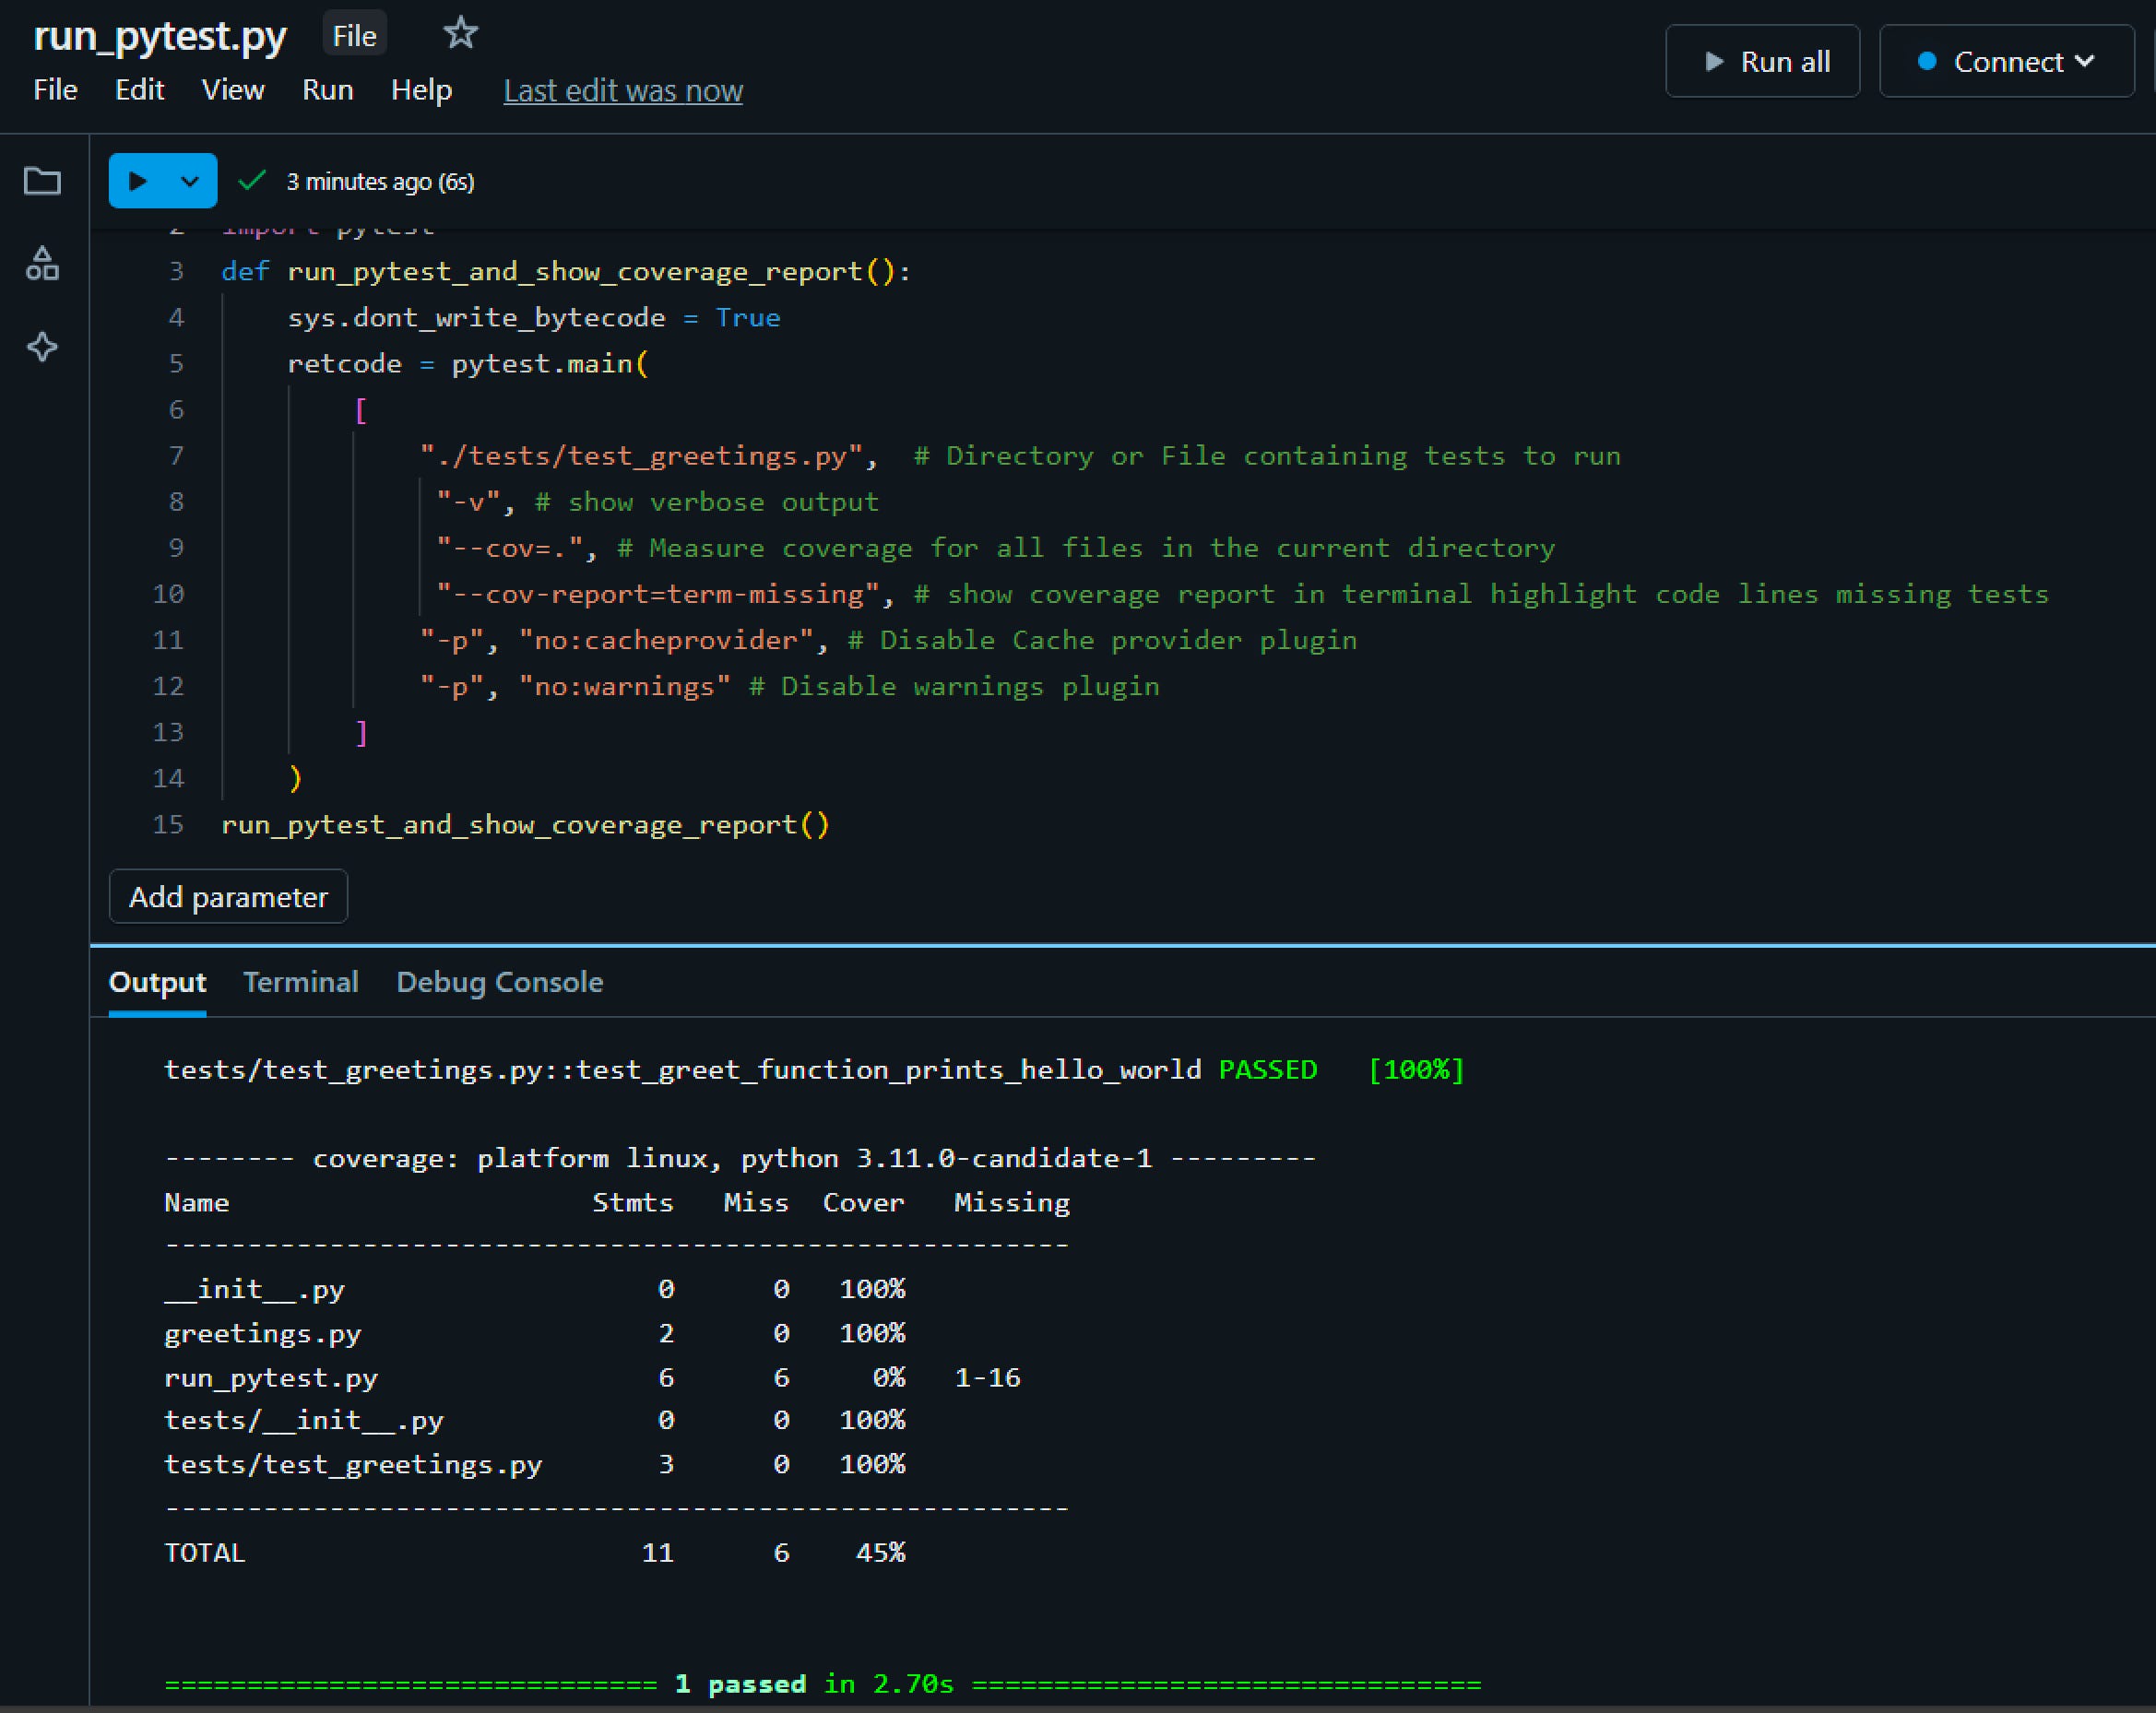Screen dimensions: 2156x1713
Task: Select the Output tab
Action: point(156,982)
